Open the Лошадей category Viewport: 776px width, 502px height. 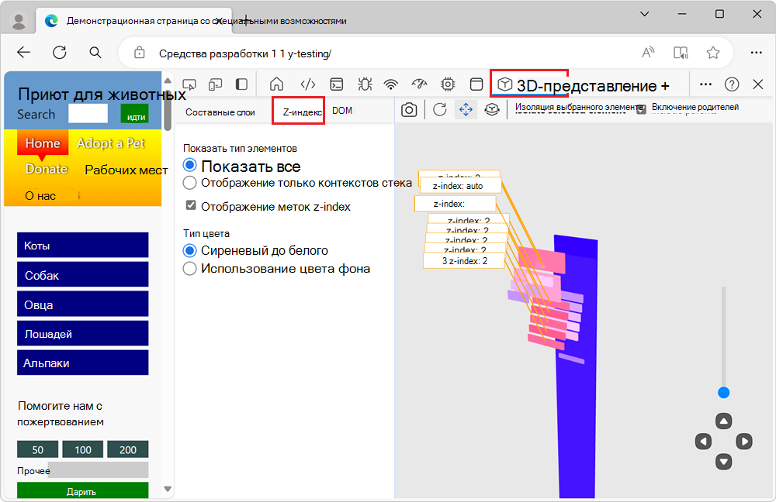coord(83,334)
